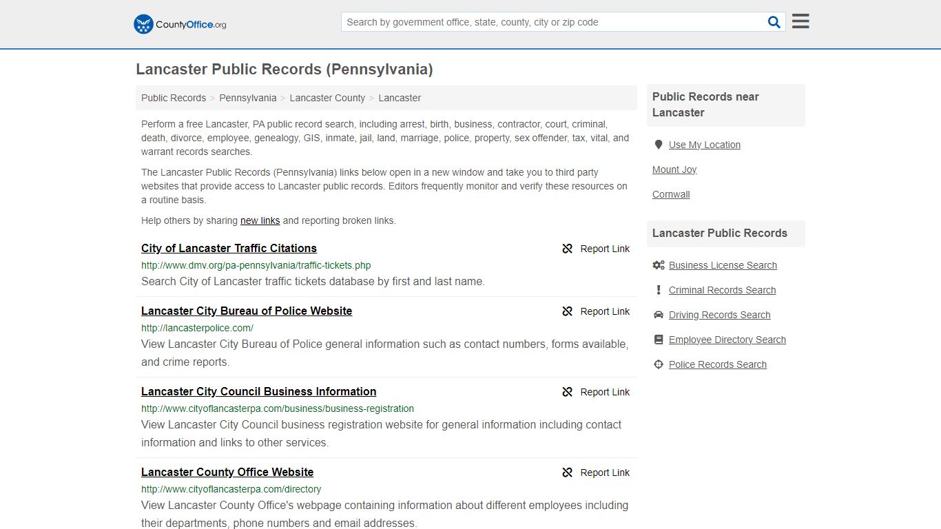Screen dimensions: 941x529
Task: Visit the lancasterpolice.com URL
Action: coord(197,328)
